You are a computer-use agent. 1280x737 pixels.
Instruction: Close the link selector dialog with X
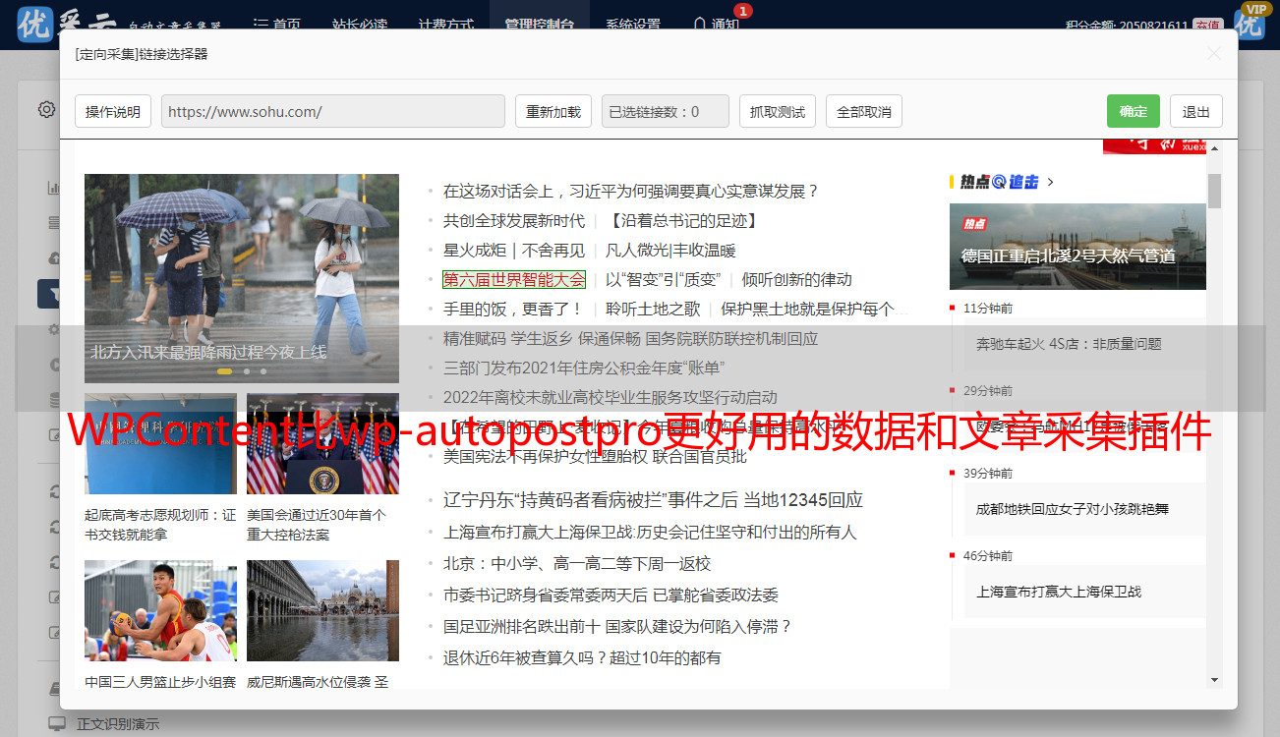tap(1214, 54)
